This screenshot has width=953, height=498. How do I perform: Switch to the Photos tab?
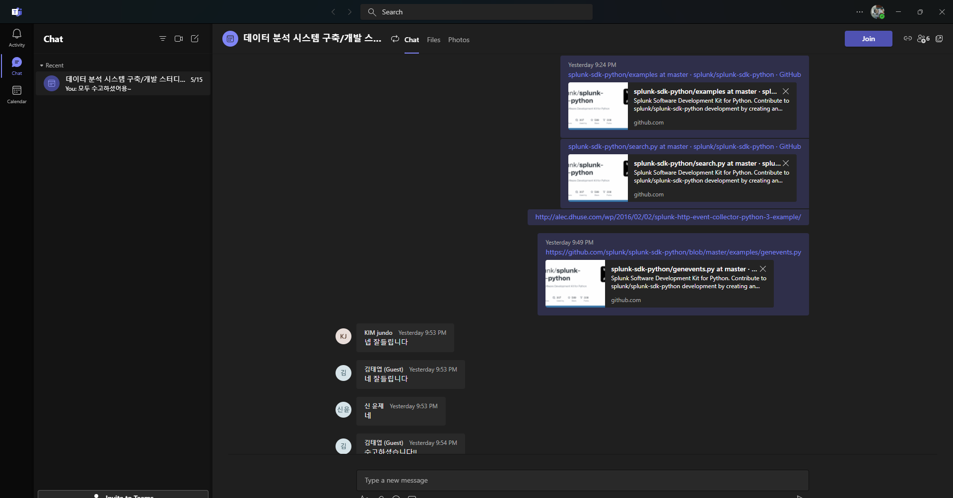[x=459, y=40]
